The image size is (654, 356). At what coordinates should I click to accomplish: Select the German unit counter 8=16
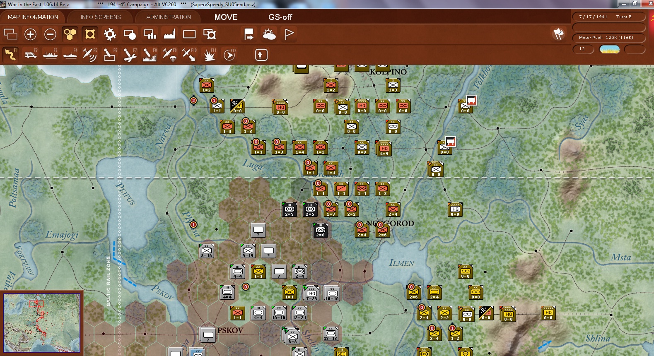coord(206,251)
